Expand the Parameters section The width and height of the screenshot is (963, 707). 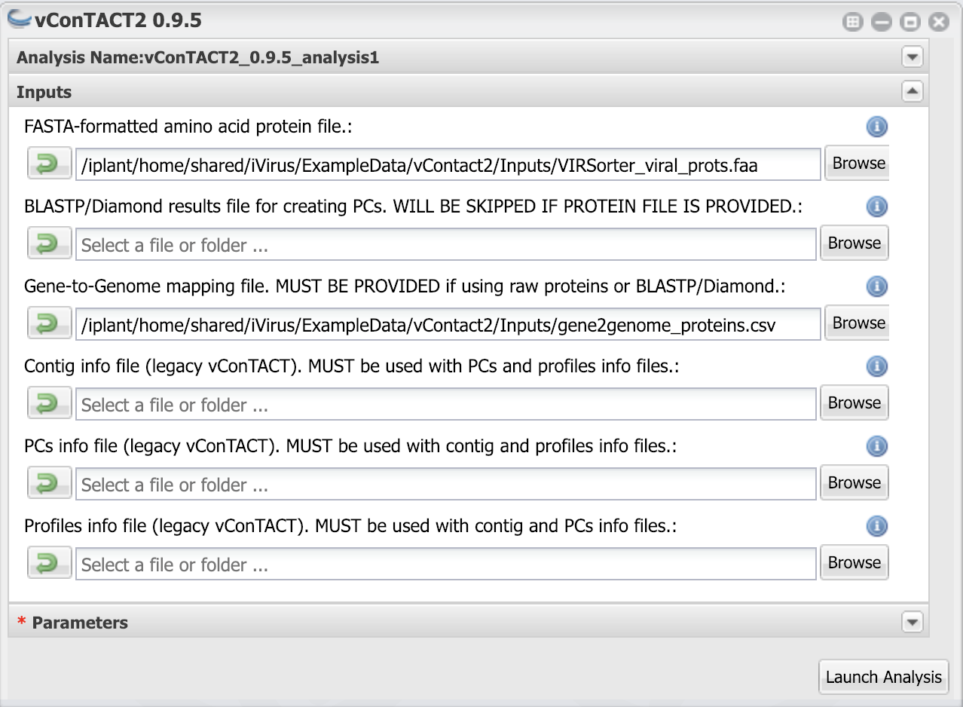pyautogui.click(x=912, y=622)
